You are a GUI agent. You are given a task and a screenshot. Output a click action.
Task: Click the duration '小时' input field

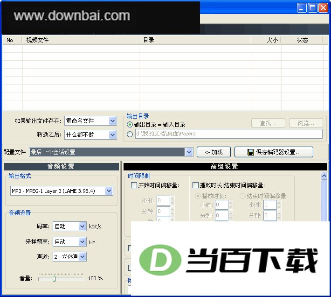pyautogui.click(x=221, y=205)
